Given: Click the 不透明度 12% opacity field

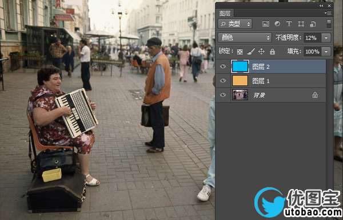Looking at the screenshot, I should [x=312, y=38].
